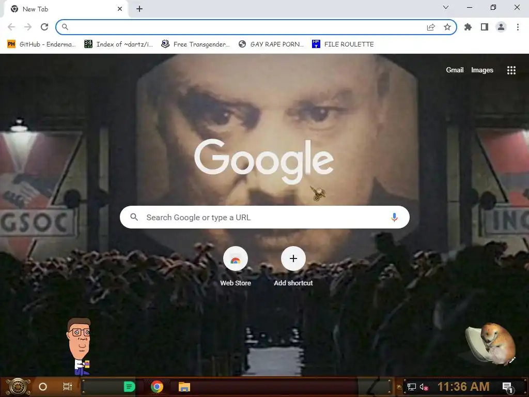Screen dimensions: 529x397
Task: Open a new tab with plus button
Action: point(139,9)
